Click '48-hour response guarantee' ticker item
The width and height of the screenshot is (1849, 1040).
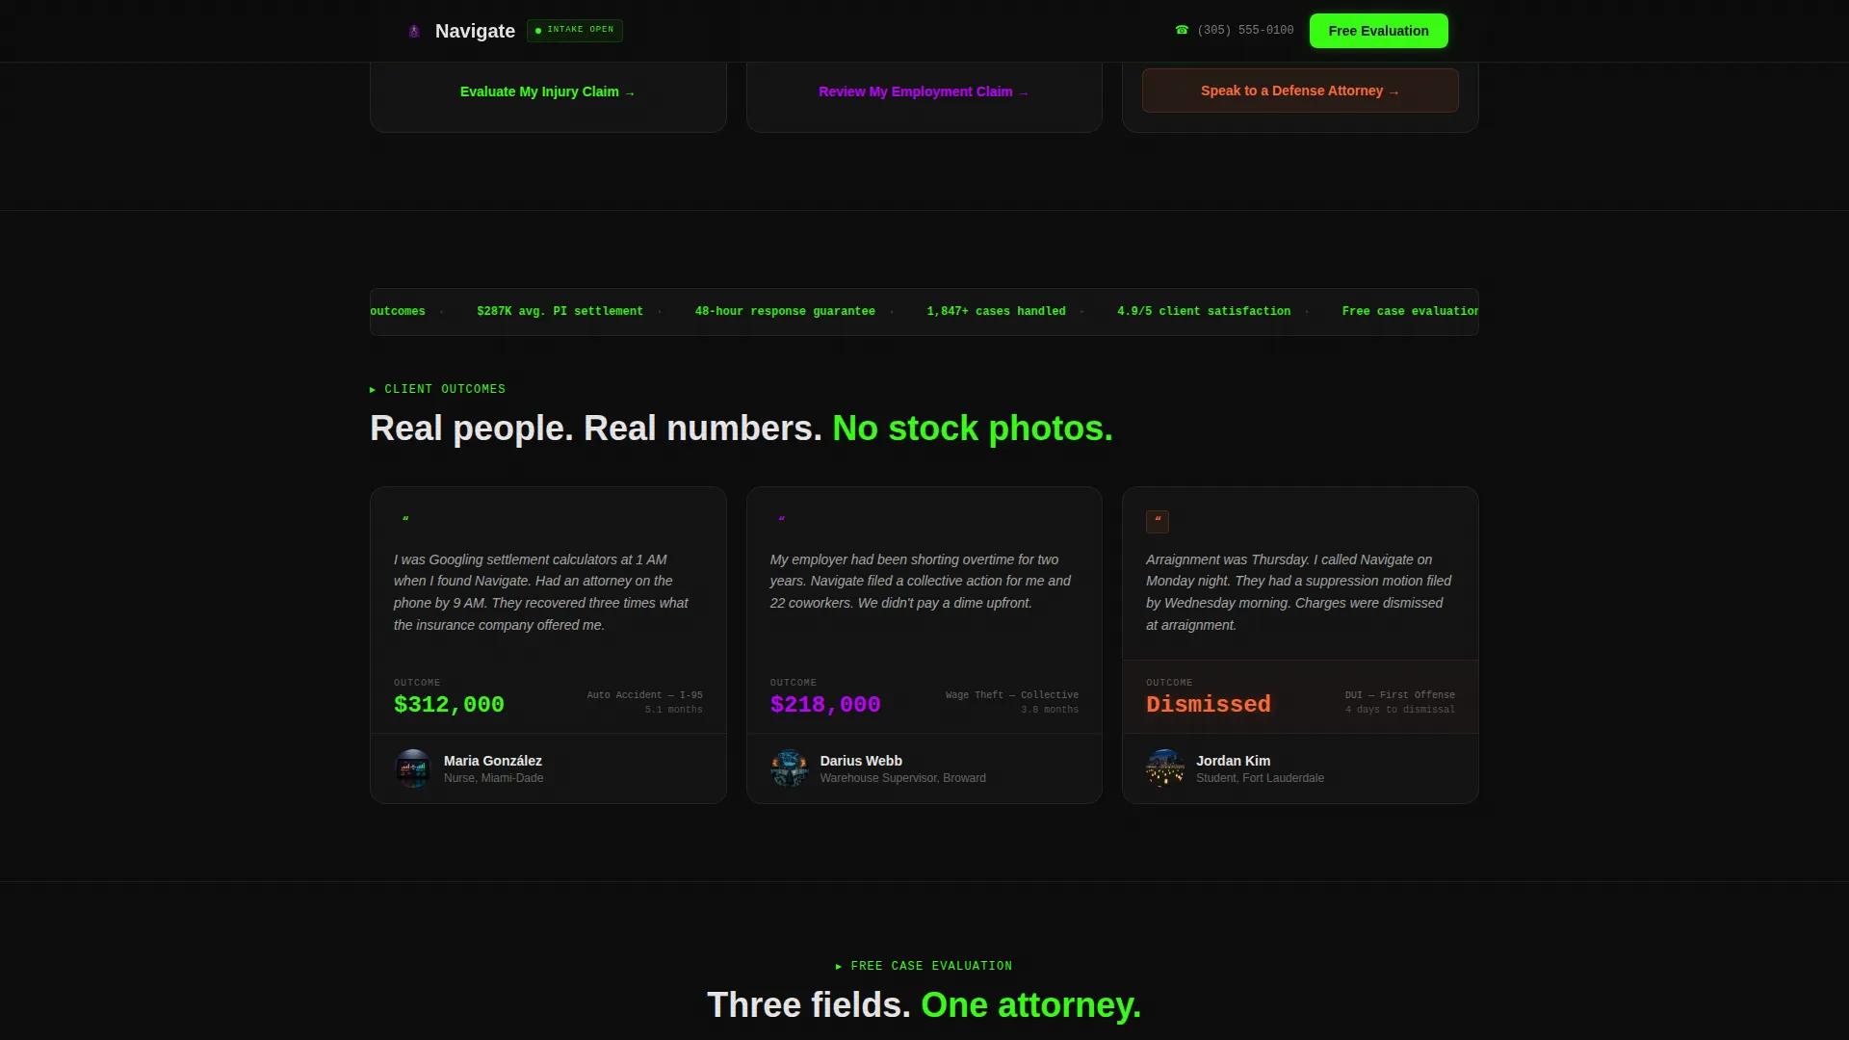pos(785,311)
